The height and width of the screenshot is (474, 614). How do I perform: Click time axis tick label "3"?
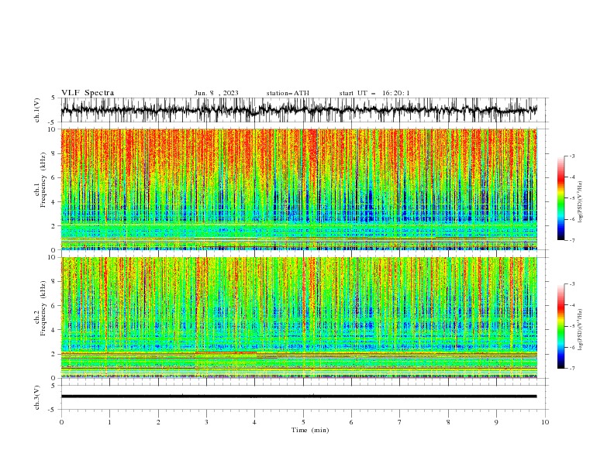coord(206,422)
